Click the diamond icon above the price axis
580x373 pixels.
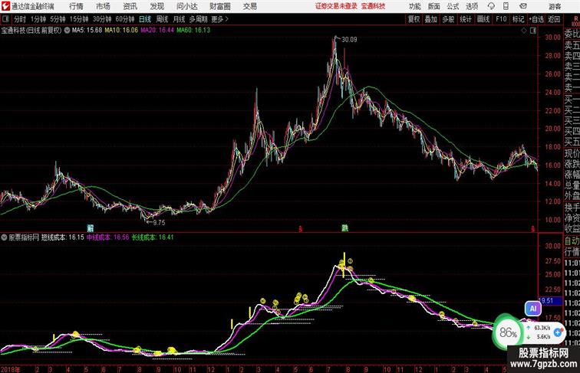(524, 31)
